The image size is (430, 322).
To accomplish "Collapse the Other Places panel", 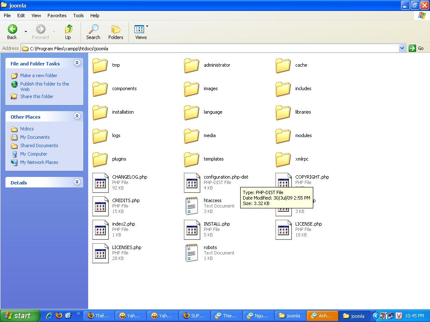I will [x=77, y=116].
